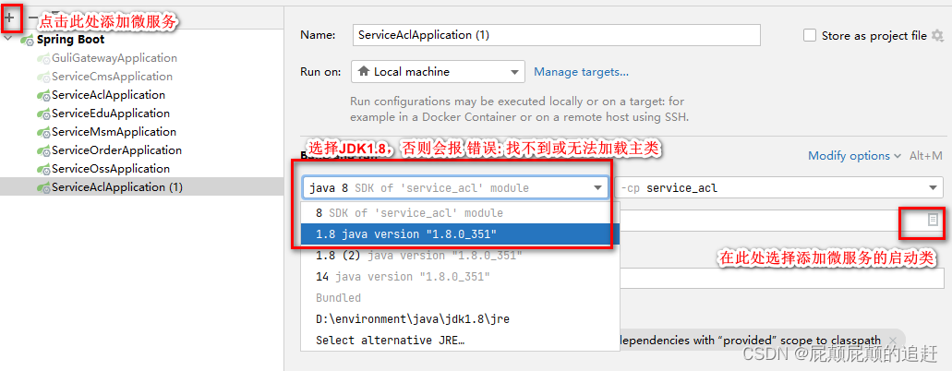Open gear settings next to Store as project file
The image size is (952, 371).
938,35
